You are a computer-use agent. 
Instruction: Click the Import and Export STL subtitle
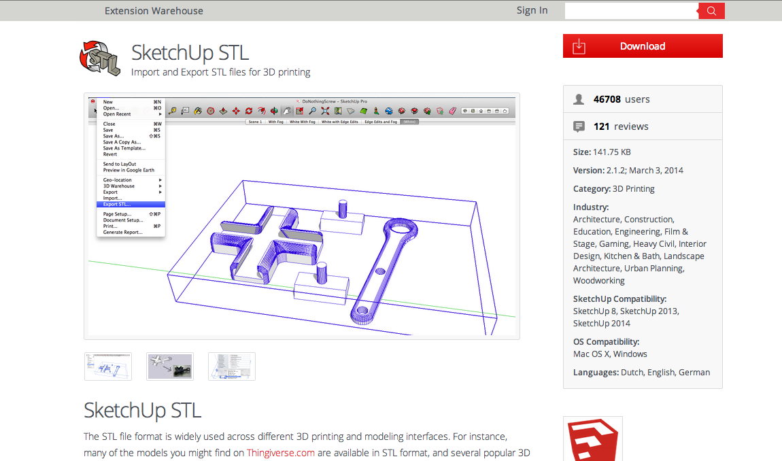[220, 72]
